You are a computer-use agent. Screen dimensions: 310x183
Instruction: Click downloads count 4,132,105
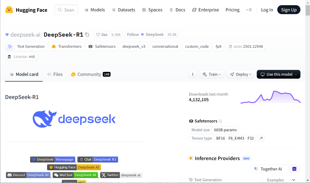coord(199,100)
